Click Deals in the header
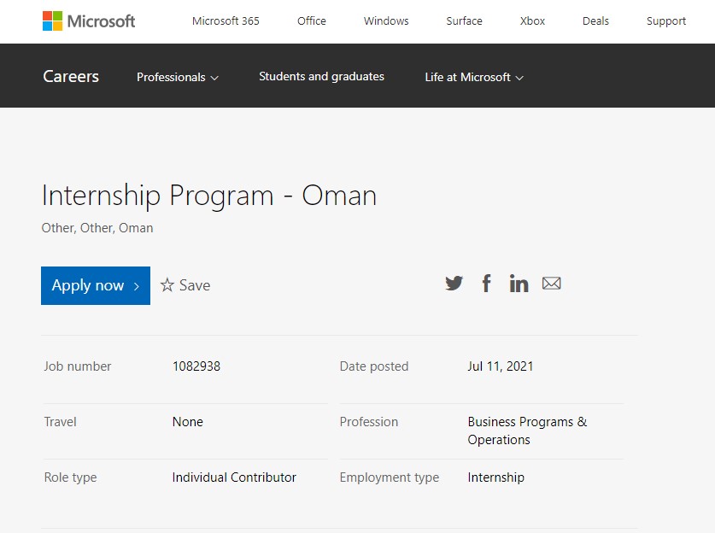This screenshot has height=533, width=715. coord(595,20)
